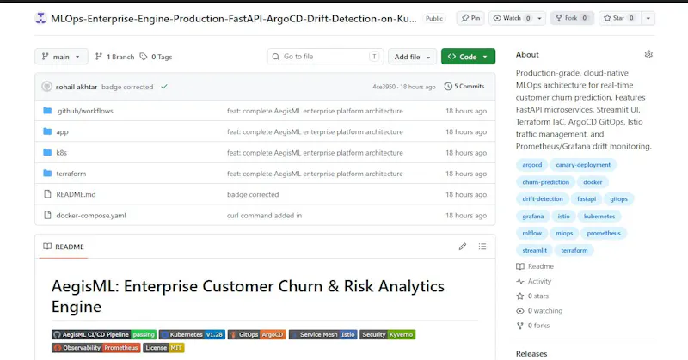Open the Readme sidebar link
This screenshot has width=688, height=360.
pyautogui.click(x=535, y=266)
